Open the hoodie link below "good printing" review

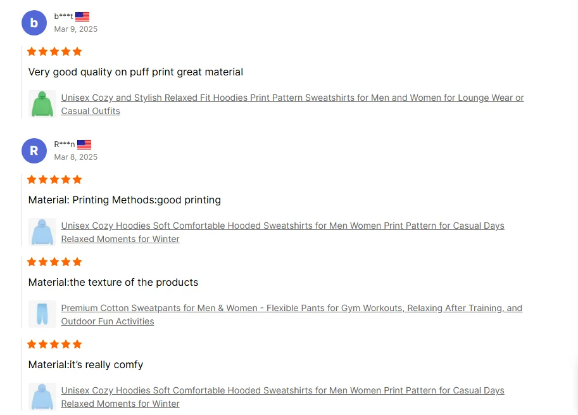(282, 226)
